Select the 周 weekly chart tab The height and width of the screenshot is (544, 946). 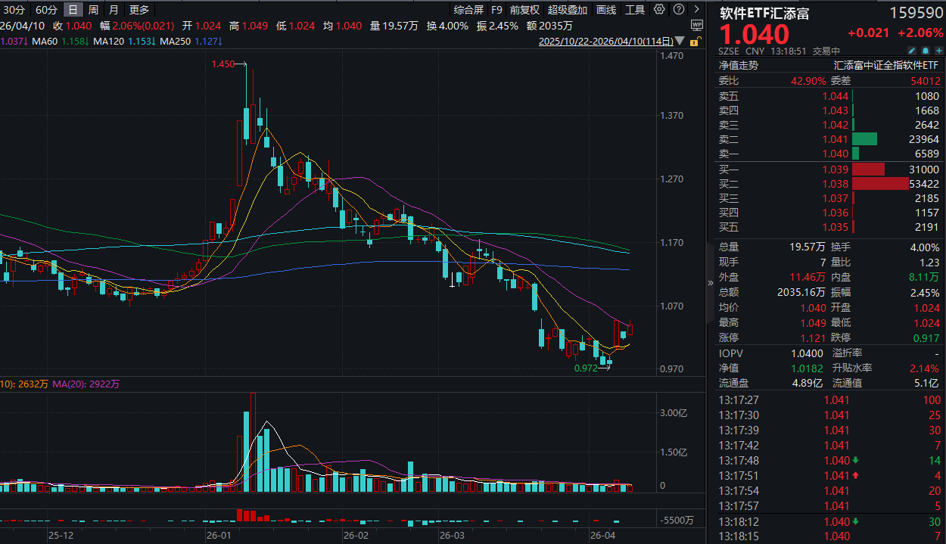[93, 10]
